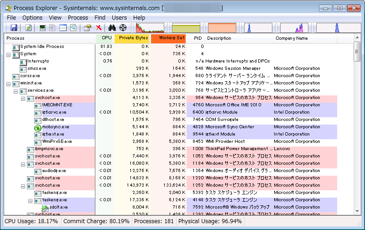Click the red X Kill Process icon
The height and width of the screenshot is (230, 365).
tap(99, 28)
